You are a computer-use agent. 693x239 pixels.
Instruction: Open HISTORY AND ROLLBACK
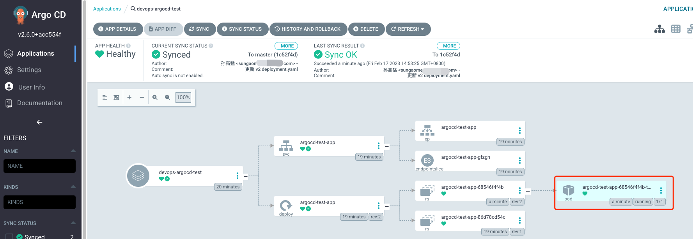pos(308,29)
